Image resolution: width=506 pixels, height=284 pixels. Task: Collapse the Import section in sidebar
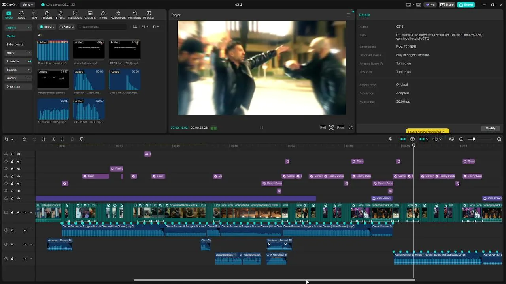click(28, 28)
